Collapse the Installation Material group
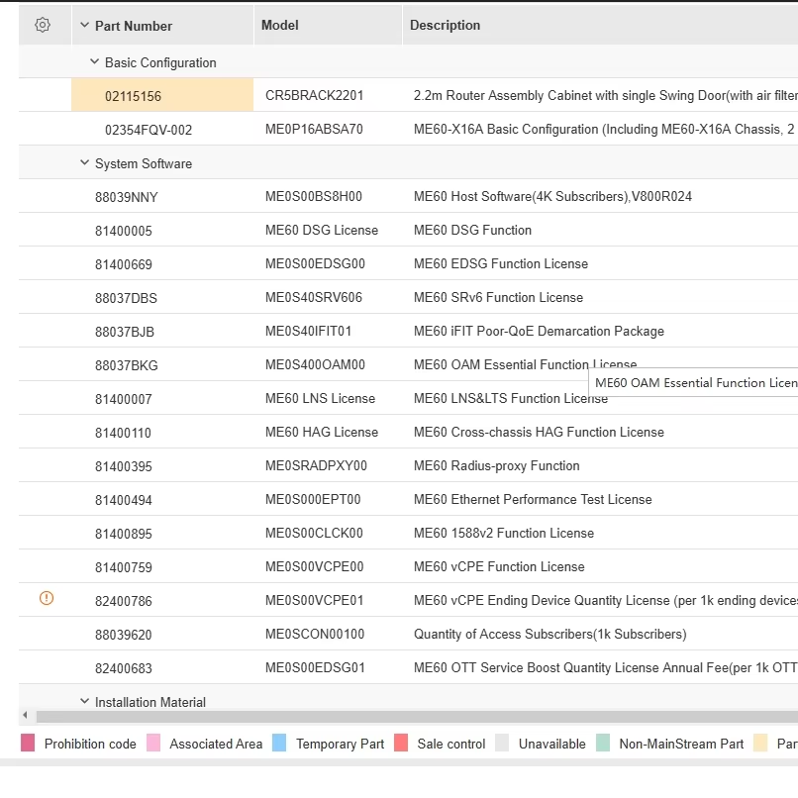 coord(85,701)
